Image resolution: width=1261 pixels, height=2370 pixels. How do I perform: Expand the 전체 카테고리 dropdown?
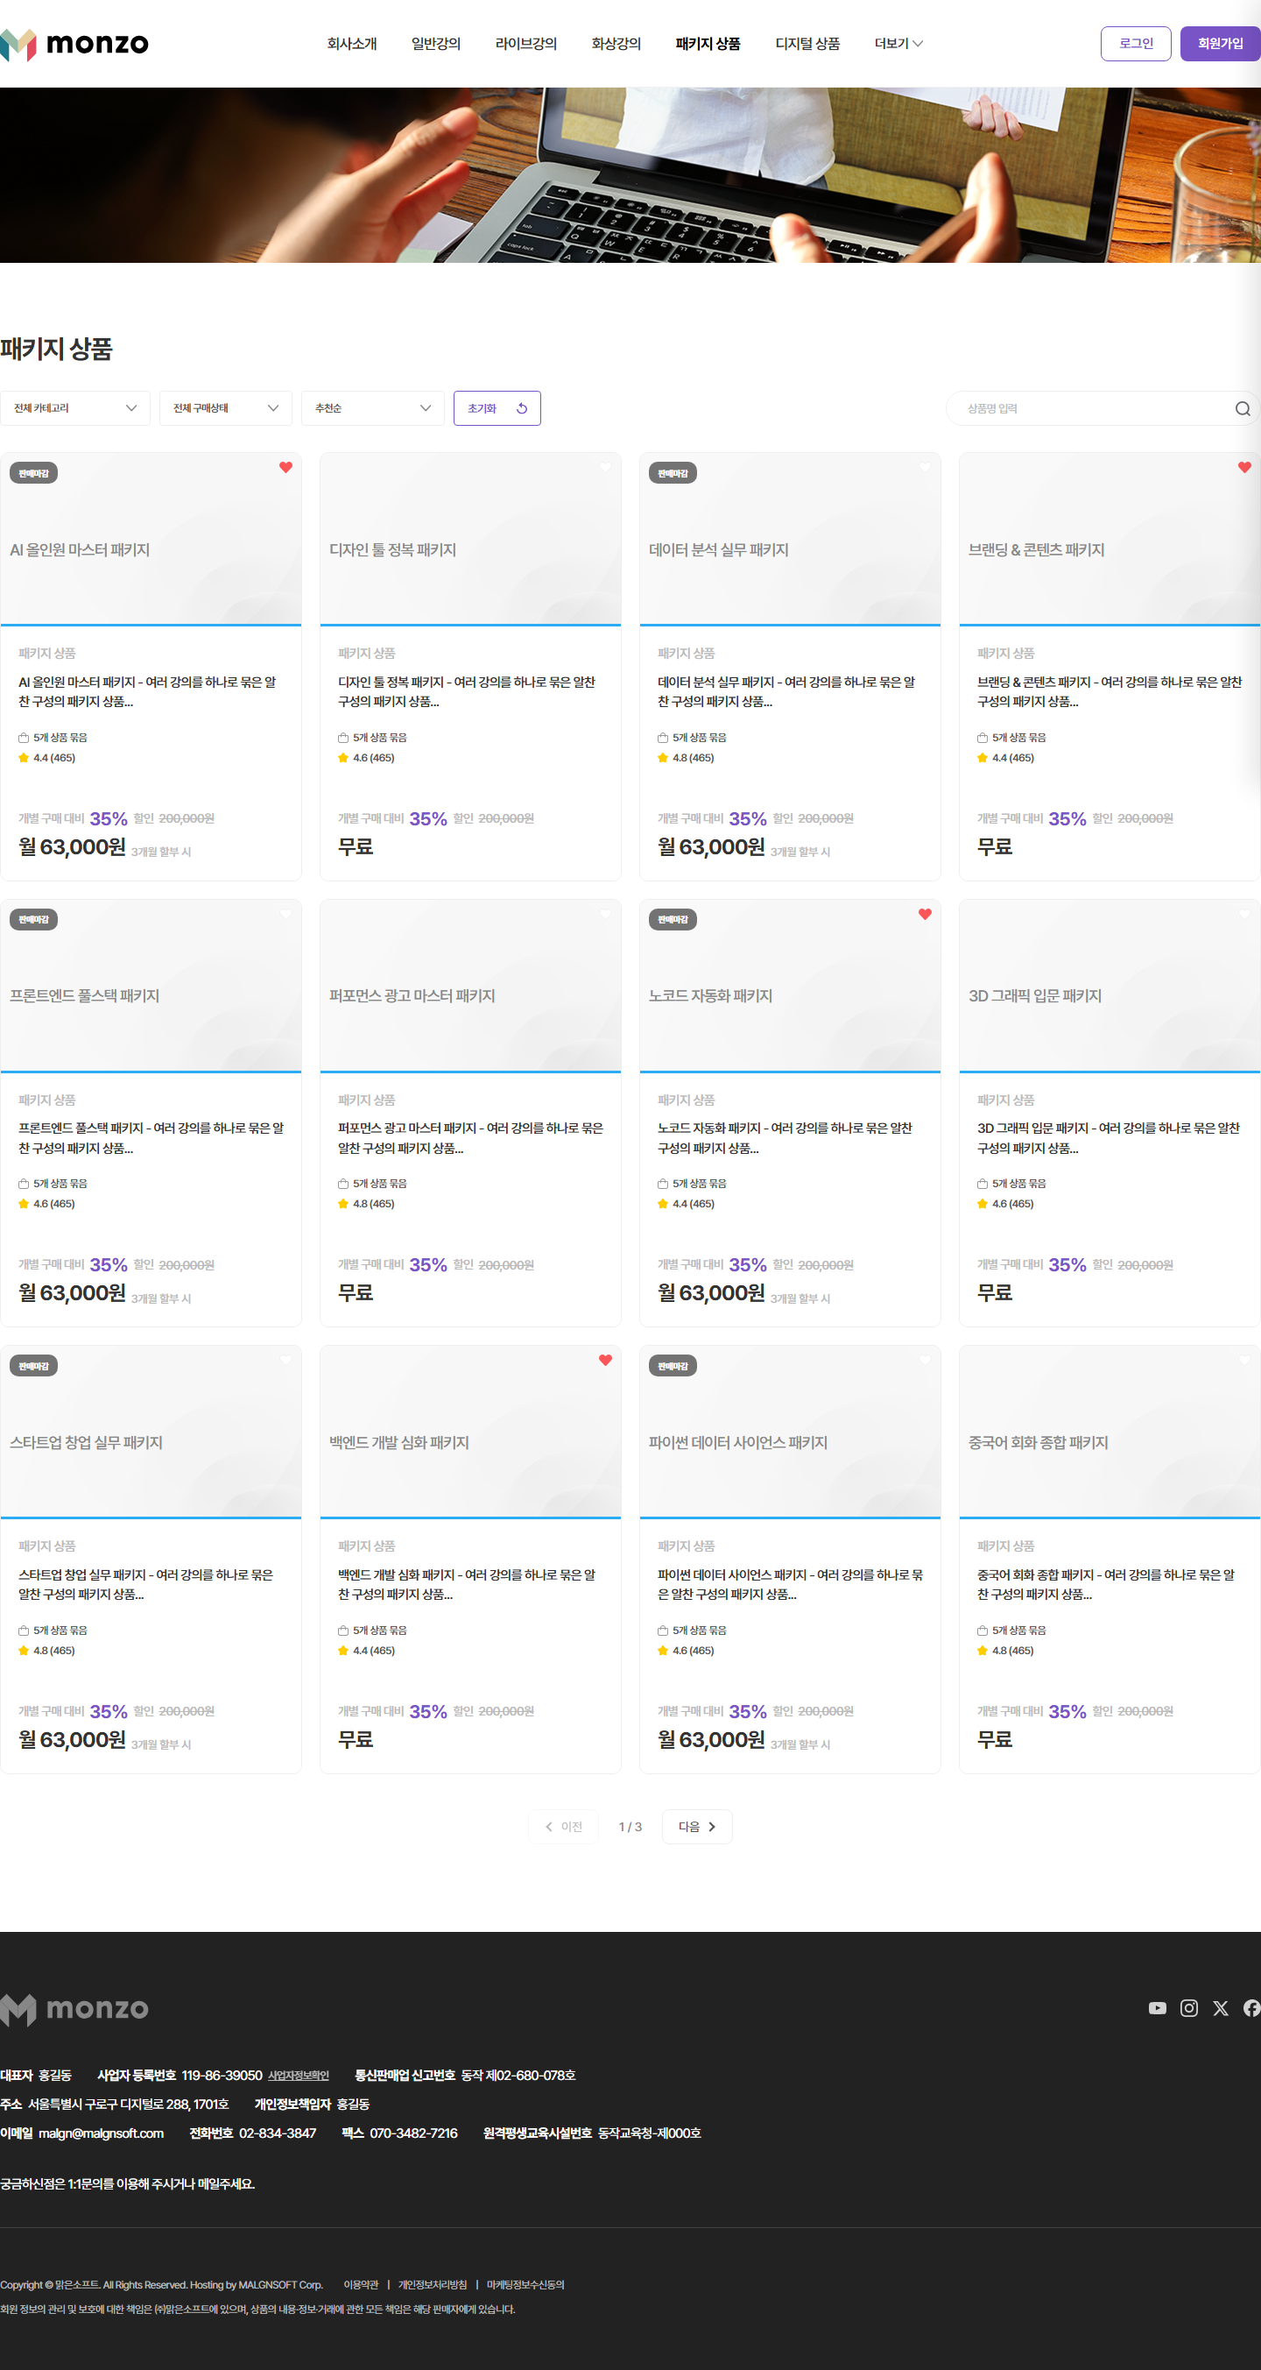point(75,408)
